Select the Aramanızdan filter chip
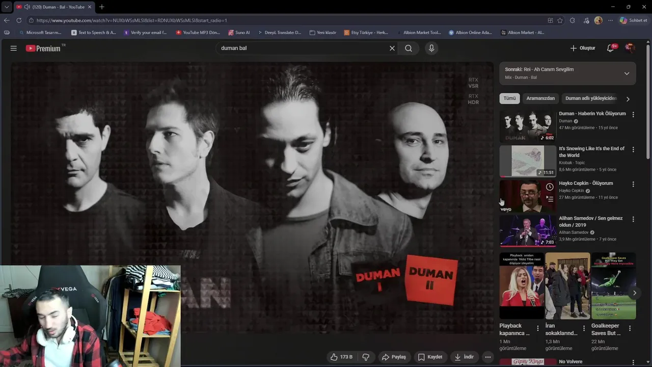Screen dimensions: 652x367 click(x=540, y=98)
